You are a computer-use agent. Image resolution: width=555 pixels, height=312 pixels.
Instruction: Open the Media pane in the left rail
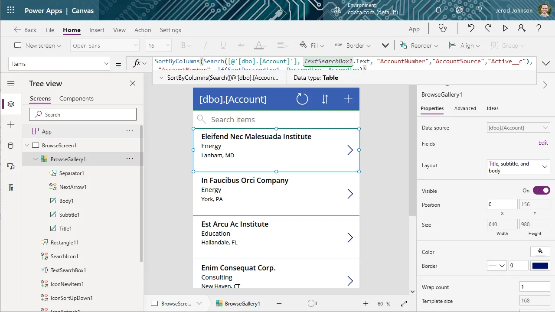[x=10, y=166]
